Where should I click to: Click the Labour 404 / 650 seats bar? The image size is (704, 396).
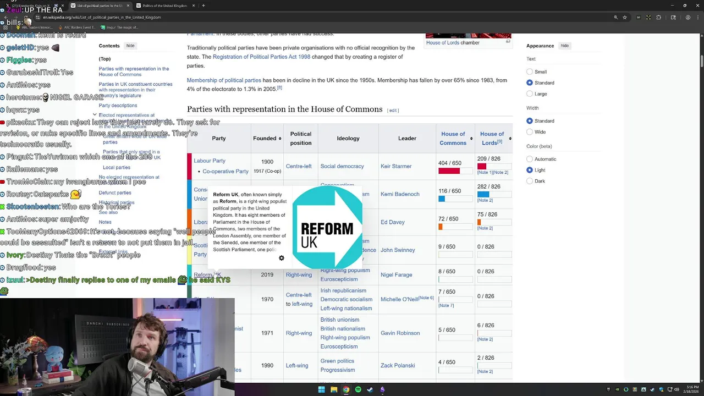[x=455, y=171]
